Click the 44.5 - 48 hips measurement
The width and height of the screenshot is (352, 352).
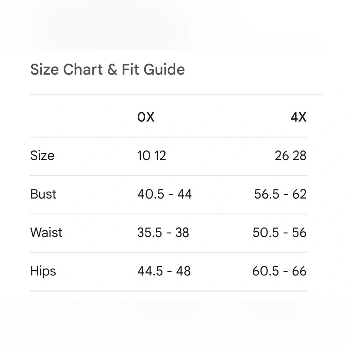(164, 271)
